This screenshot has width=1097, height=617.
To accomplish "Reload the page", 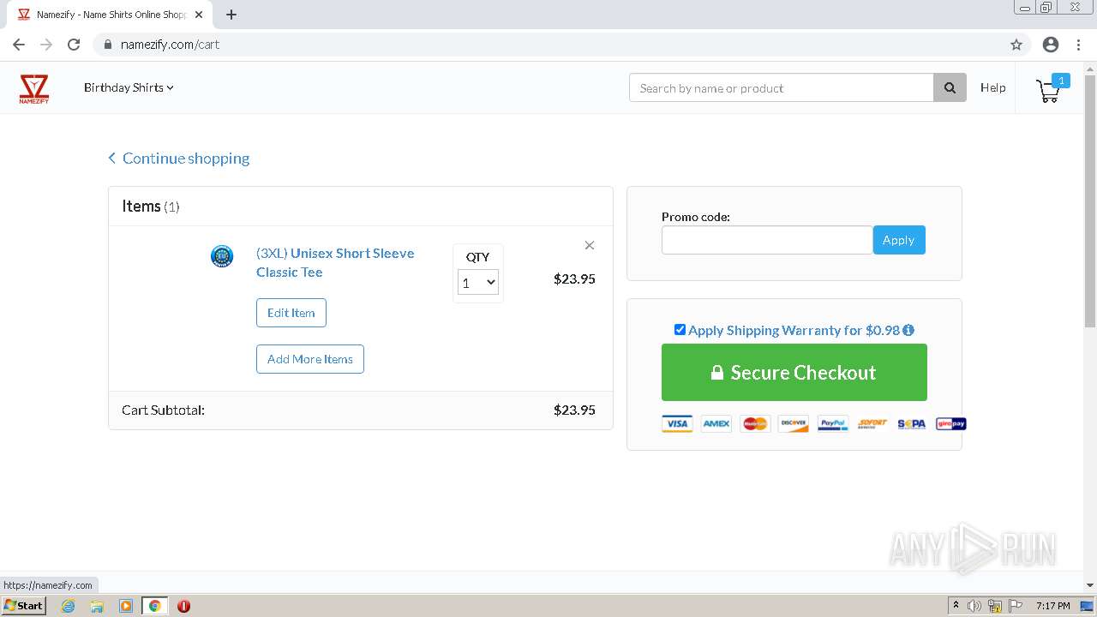I will (74, 45).
